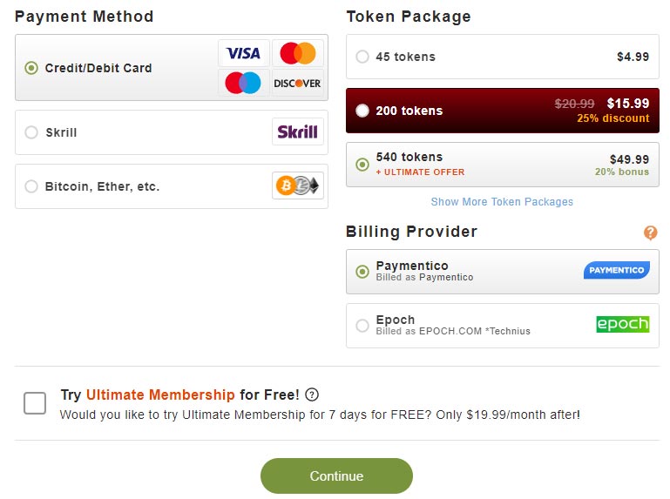Click the Ultimate Membership info question mark

(312, 394)
